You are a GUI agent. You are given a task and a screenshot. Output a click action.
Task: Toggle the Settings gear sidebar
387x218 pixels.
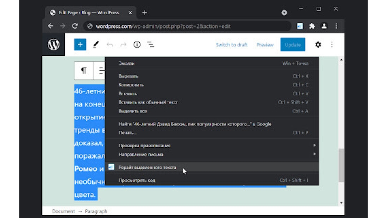point(318,45)
